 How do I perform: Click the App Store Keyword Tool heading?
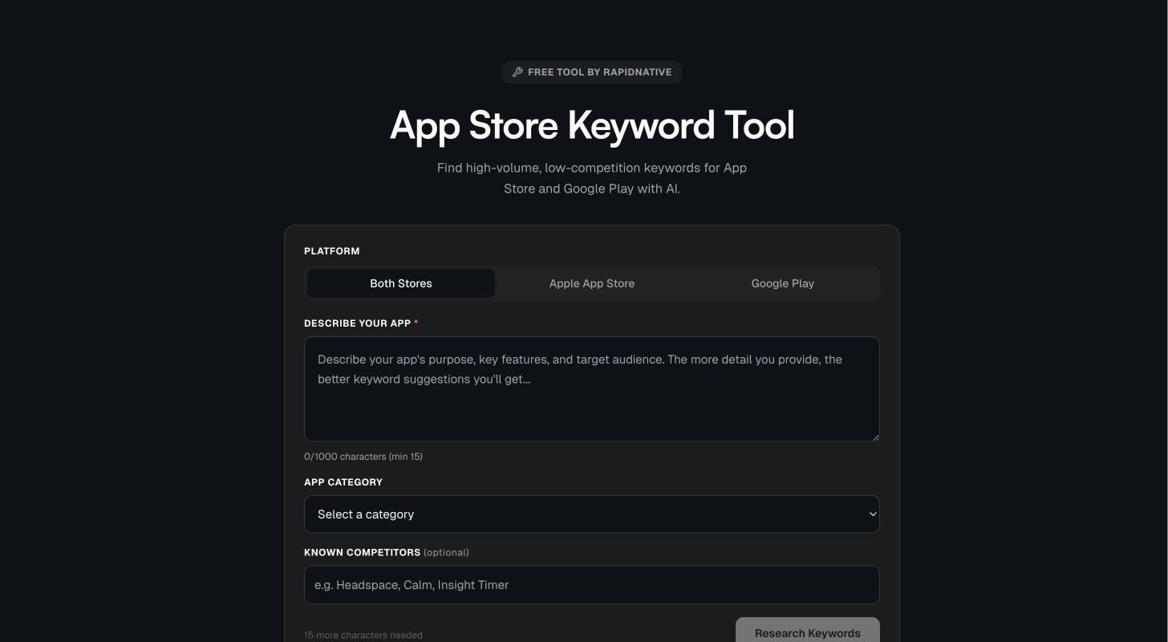point(591,125)
